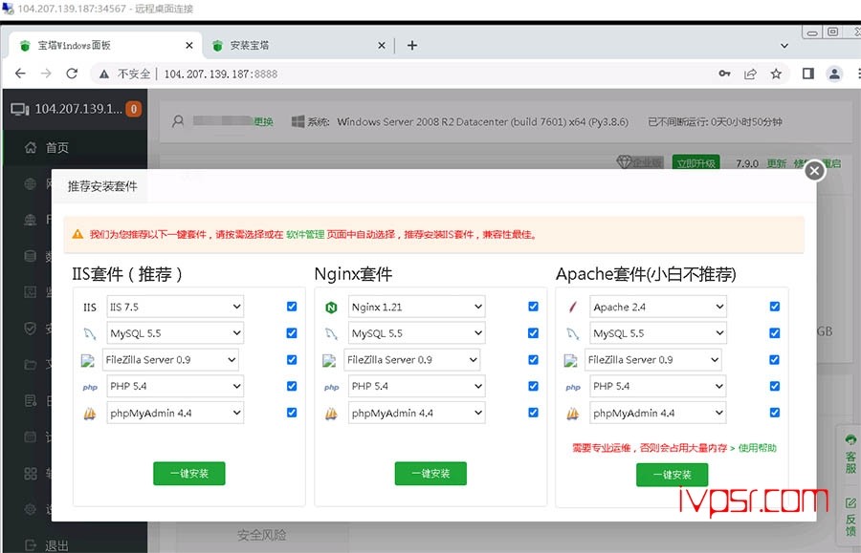Uncheck the Apache 2.4 checkbox
Screen dimensions: 861x553
click(x=775, y=307)
